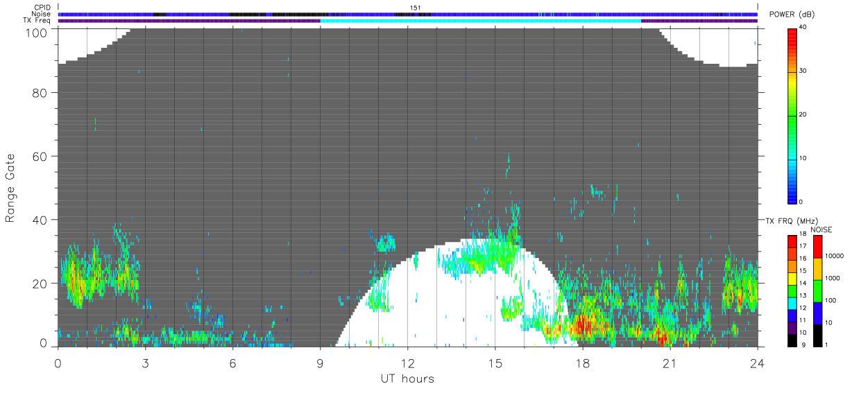Click the green segment of NOISE color bar
This screenshot has height=393, width=852.
(x=818, y=291)
